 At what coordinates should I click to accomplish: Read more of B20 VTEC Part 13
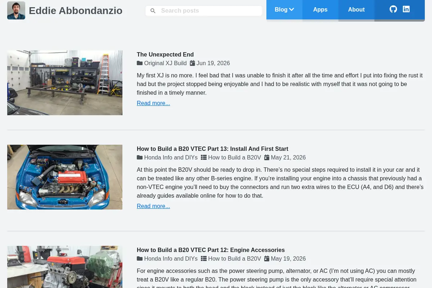[153, 206]
